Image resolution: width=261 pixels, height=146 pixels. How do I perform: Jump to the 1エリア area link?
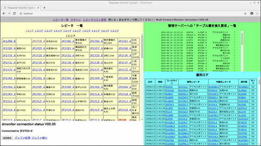coord(30,31)
